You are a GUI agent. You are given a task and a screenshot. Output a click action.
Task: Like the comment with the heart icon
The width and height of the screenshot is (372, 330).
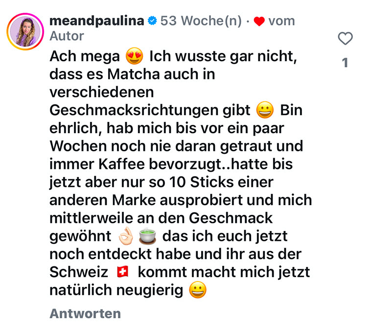pyautogui.click(x=346, y=38)
